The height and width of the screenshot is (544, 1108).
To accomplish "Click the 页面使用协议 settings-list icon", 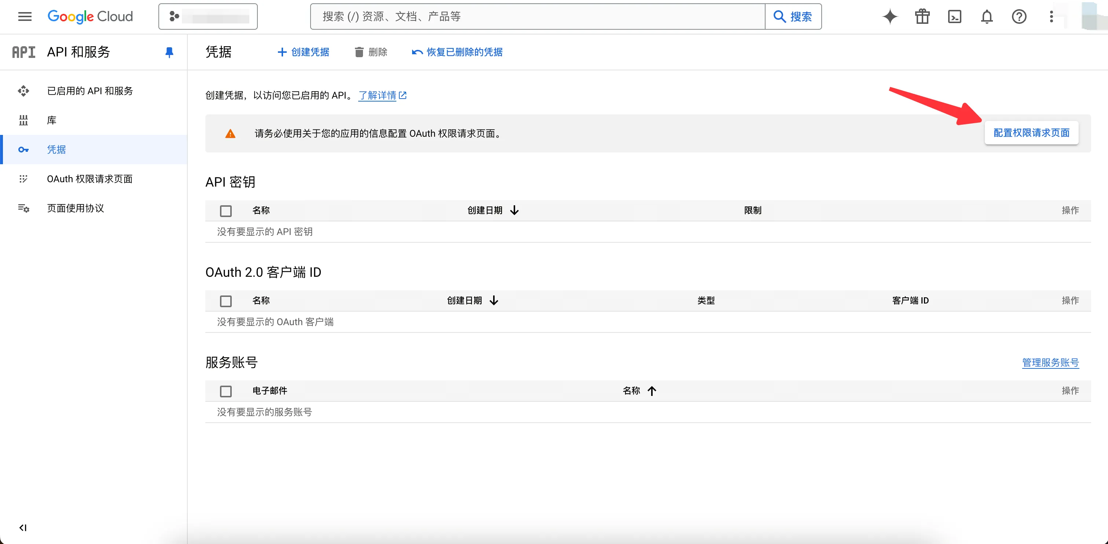I will pyautogui.click(x=23, y=208).
